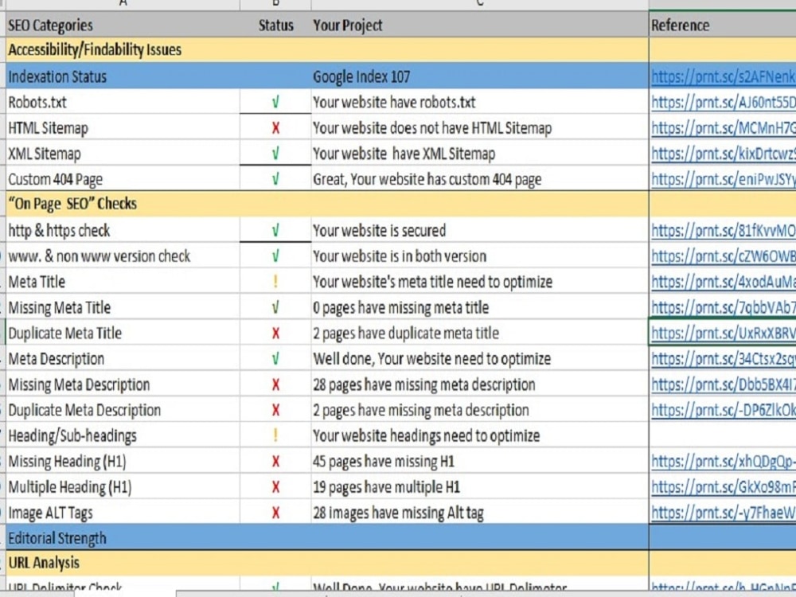Select 'Great, Your website has custom 404 page'
Image resolution: width=796 pixels, height=597 pixels.
pyautogui.click(x=480, y=178)
